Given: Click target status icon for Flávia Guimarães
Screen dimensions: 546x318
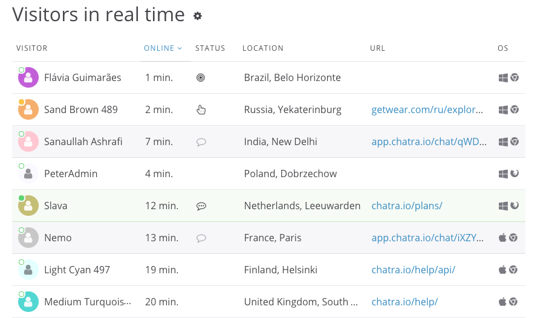Looking at the screenshot, I should pos(201,77).
